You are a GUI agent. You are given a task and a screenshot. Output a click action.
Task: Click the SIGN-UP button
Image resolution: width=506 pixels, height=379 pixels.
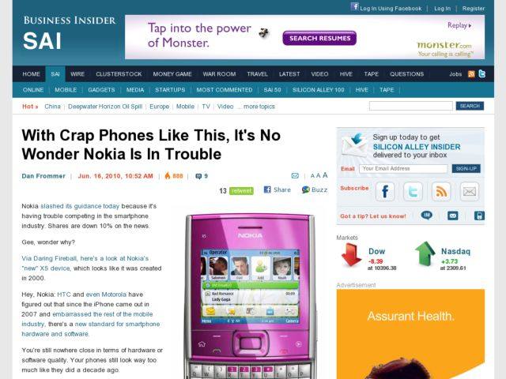coord(466,168)
